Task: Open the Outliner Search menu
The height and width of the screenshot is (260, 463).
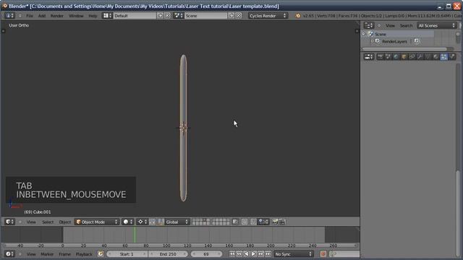Action: tap(406, 26)
